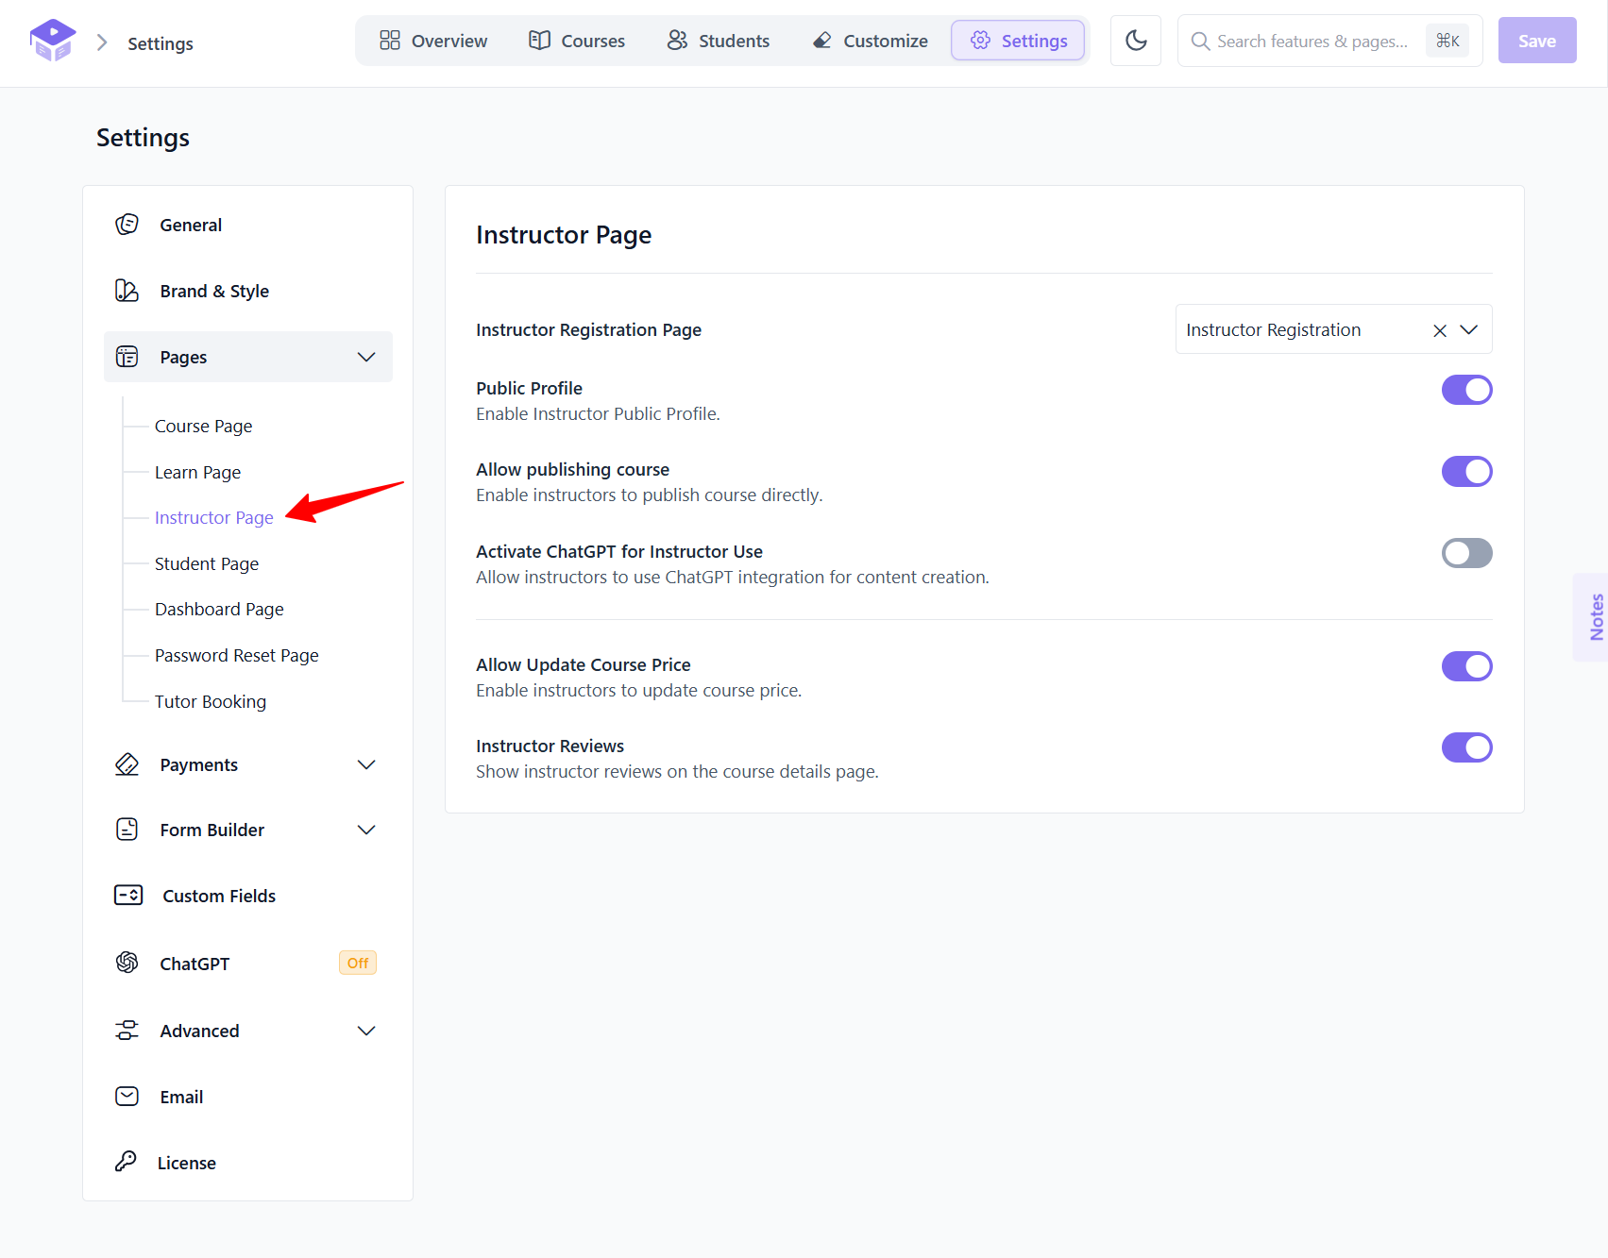This screenshot has width=1608, height=1258.
Task: Open Password Reset Page settings
Action: click(237, 655)
